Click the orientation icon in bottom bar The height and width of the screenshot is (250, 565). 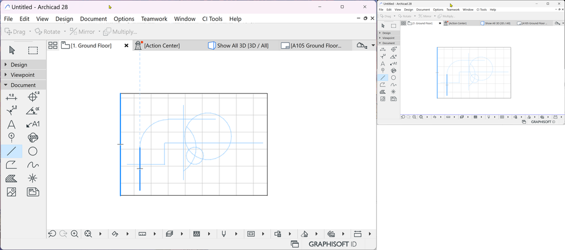pos(115,234)
